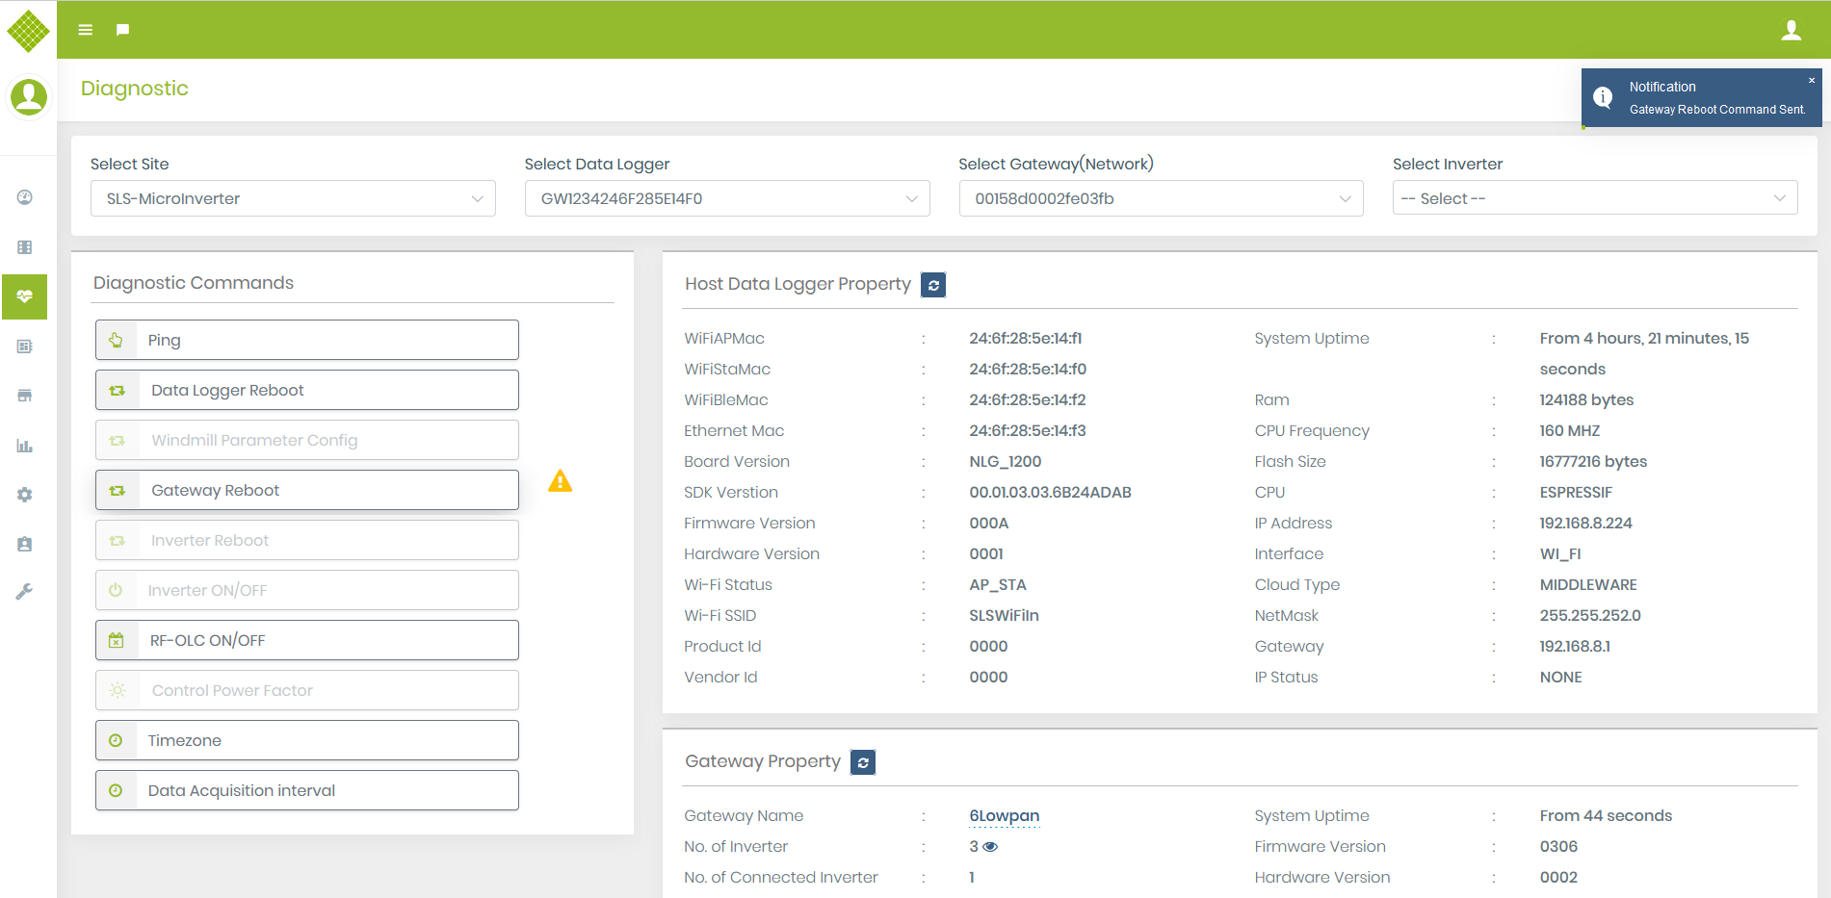Viewport: 1831px width, 898px height.
Task: Click the yellow warning triangle icon
Action: pyautogui.click(x=560, y=481)
